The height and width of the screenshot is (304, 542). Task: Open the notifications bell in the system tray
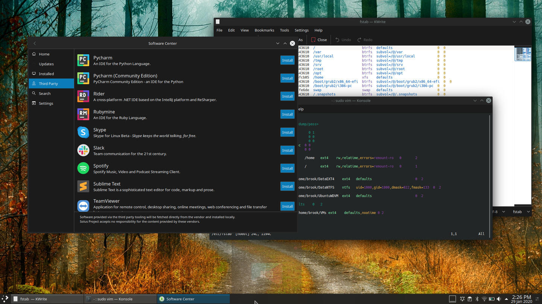[x=462, y=299]
